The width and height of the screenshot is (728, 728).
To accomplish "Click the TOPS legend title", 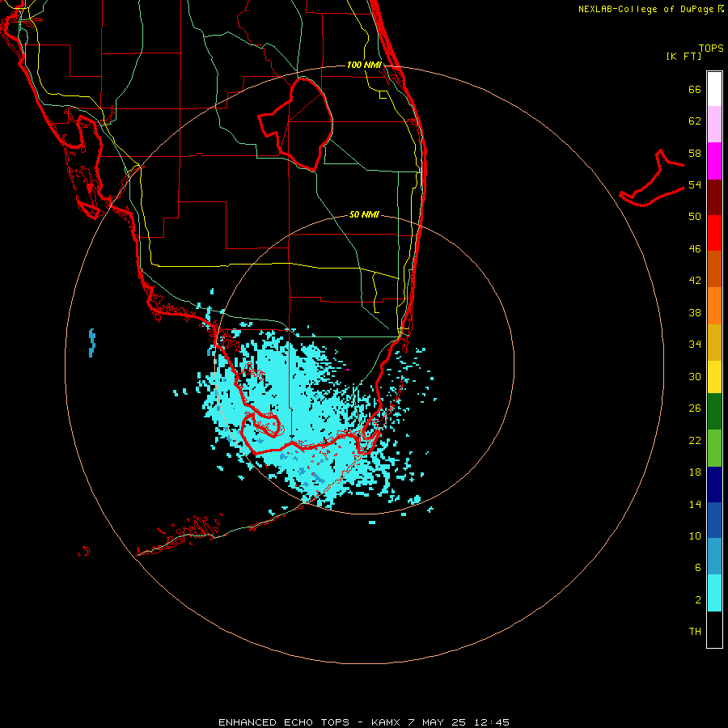I will (711, 49).
